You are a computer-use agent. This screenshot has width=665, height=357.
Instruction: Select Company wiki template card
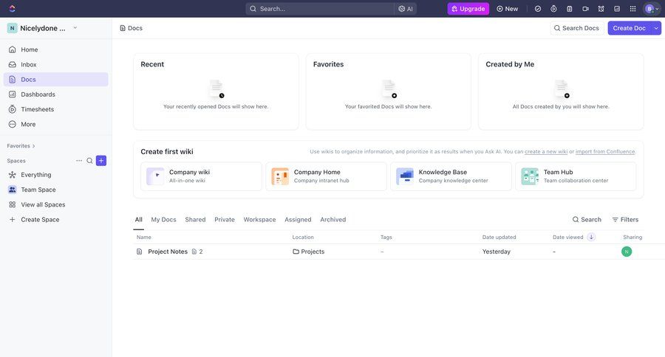[x=201, y=176]
